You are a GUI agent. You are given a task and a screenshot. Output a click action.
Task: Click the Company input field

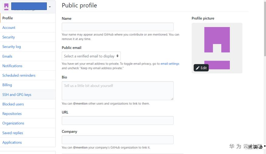click(x=117, y=140)
